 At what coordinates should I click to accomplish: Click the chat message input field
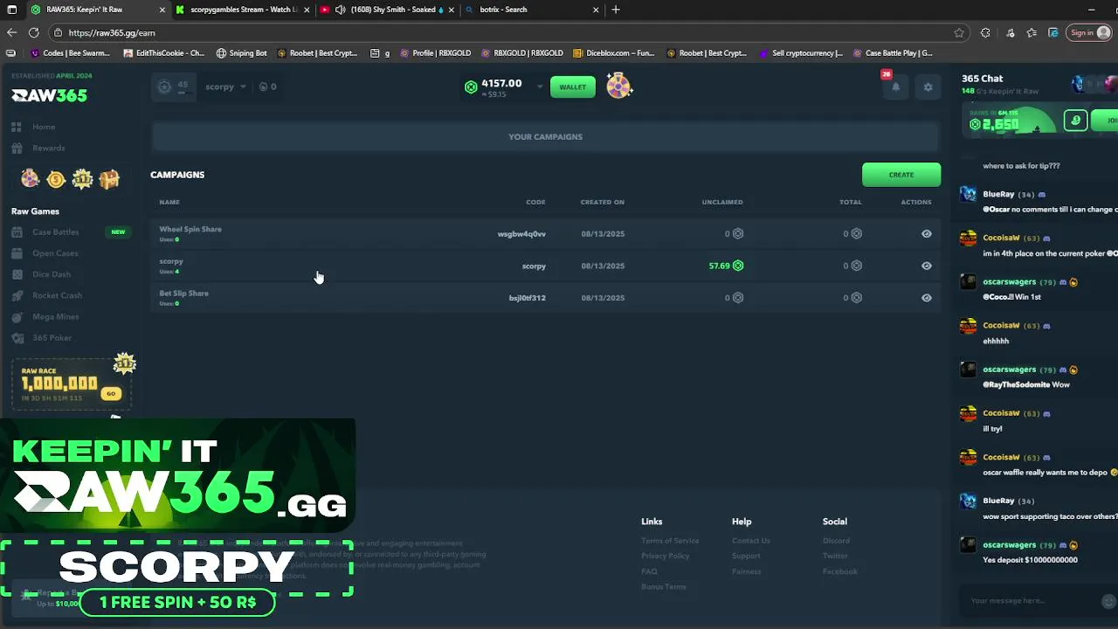[x=1031, y=601]
